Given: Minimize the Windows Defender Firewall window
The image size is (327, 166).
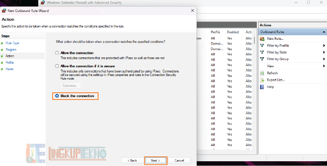Looking at the screenshot, I should (x=296, y=2).
